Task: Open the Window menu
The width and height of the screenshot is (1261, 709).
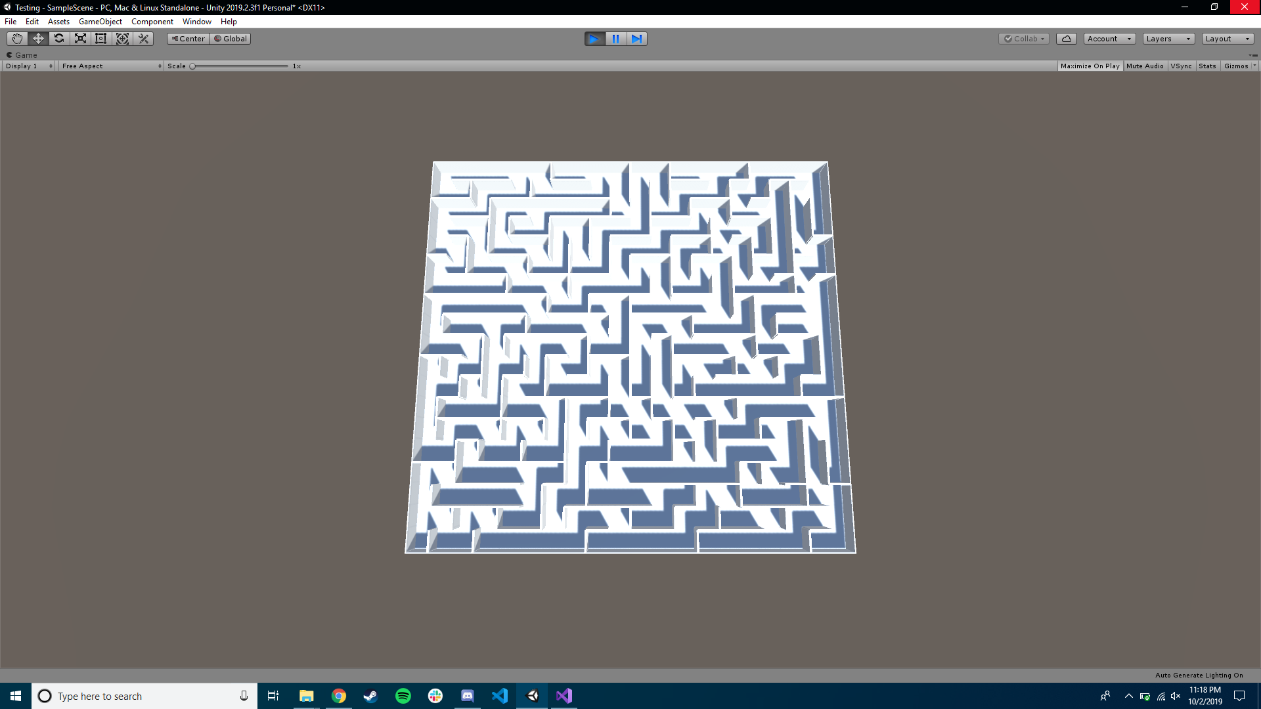Action: [197, 22]
